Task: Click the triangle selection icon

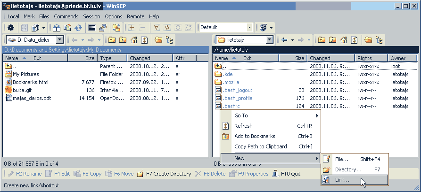Action: click(156, 27)
